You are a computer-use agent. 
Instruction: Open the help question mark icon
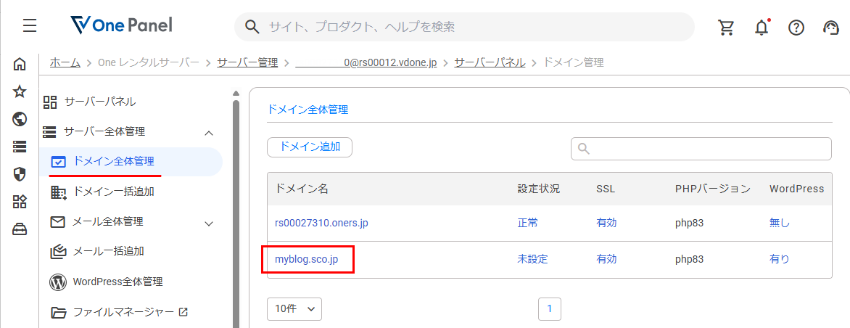tap(796, 27)
